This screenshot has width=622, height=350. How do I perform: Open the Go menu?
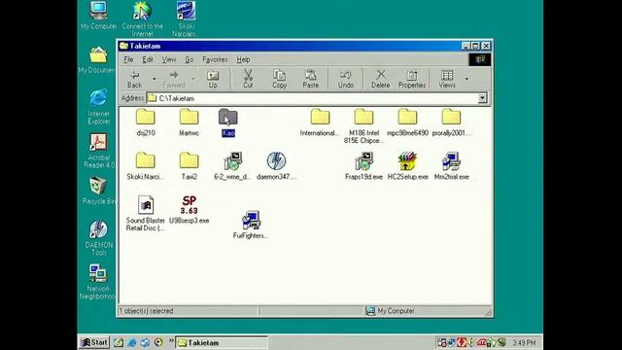coord(189,59)
